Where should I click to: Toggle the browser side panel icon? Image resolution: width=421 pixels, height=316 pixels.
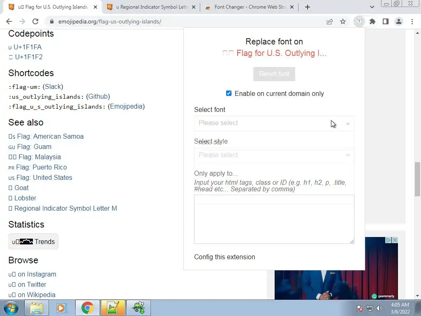[386, 21]
